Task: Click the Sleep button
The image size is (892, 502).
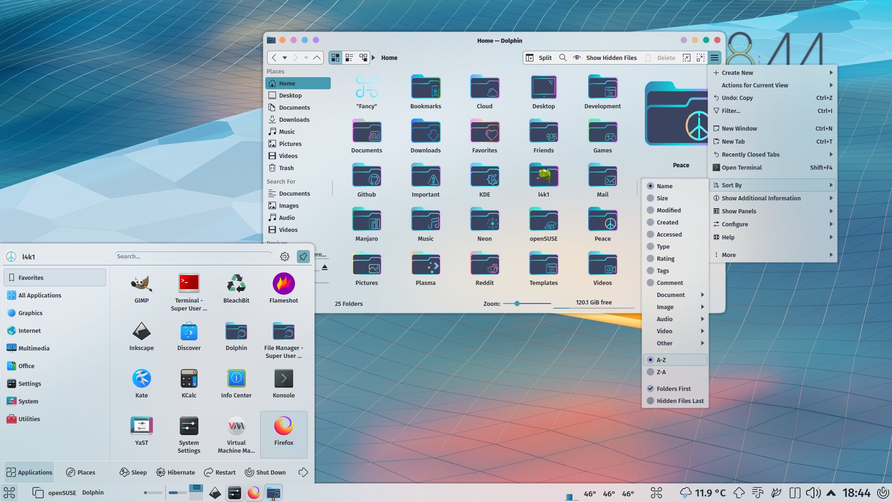Action: point(133,472)
